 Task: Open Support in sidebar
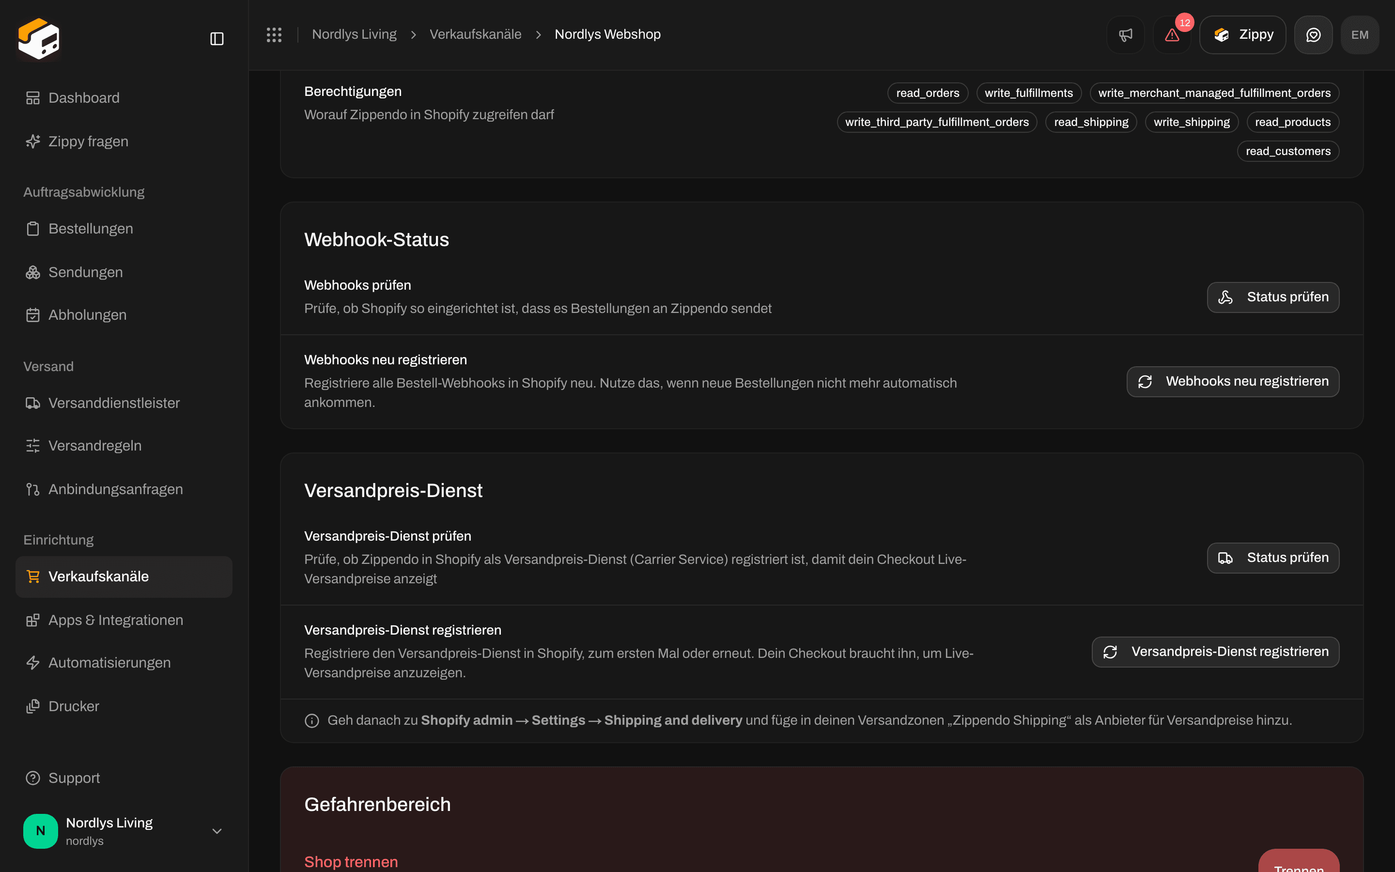click(124, 778)
